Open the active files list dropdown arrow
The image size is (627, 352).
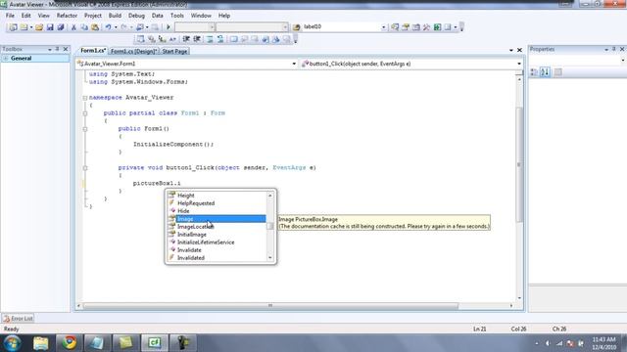click(511, 50)
